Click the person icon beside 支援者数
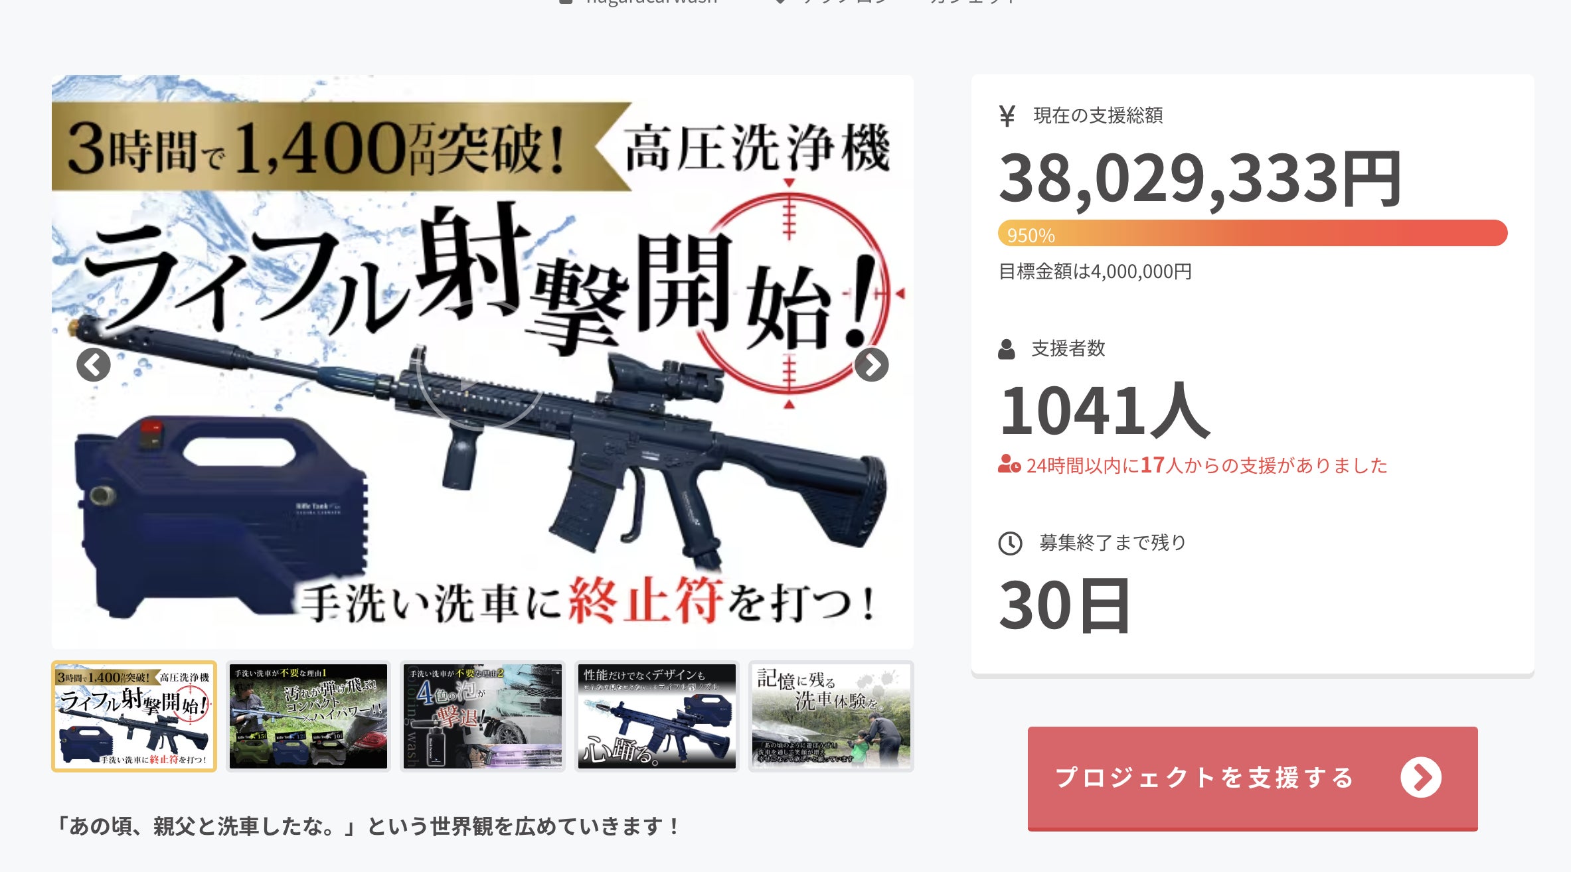The image size is (1571, 872). pyautogui.click(x=1006, y=348)
